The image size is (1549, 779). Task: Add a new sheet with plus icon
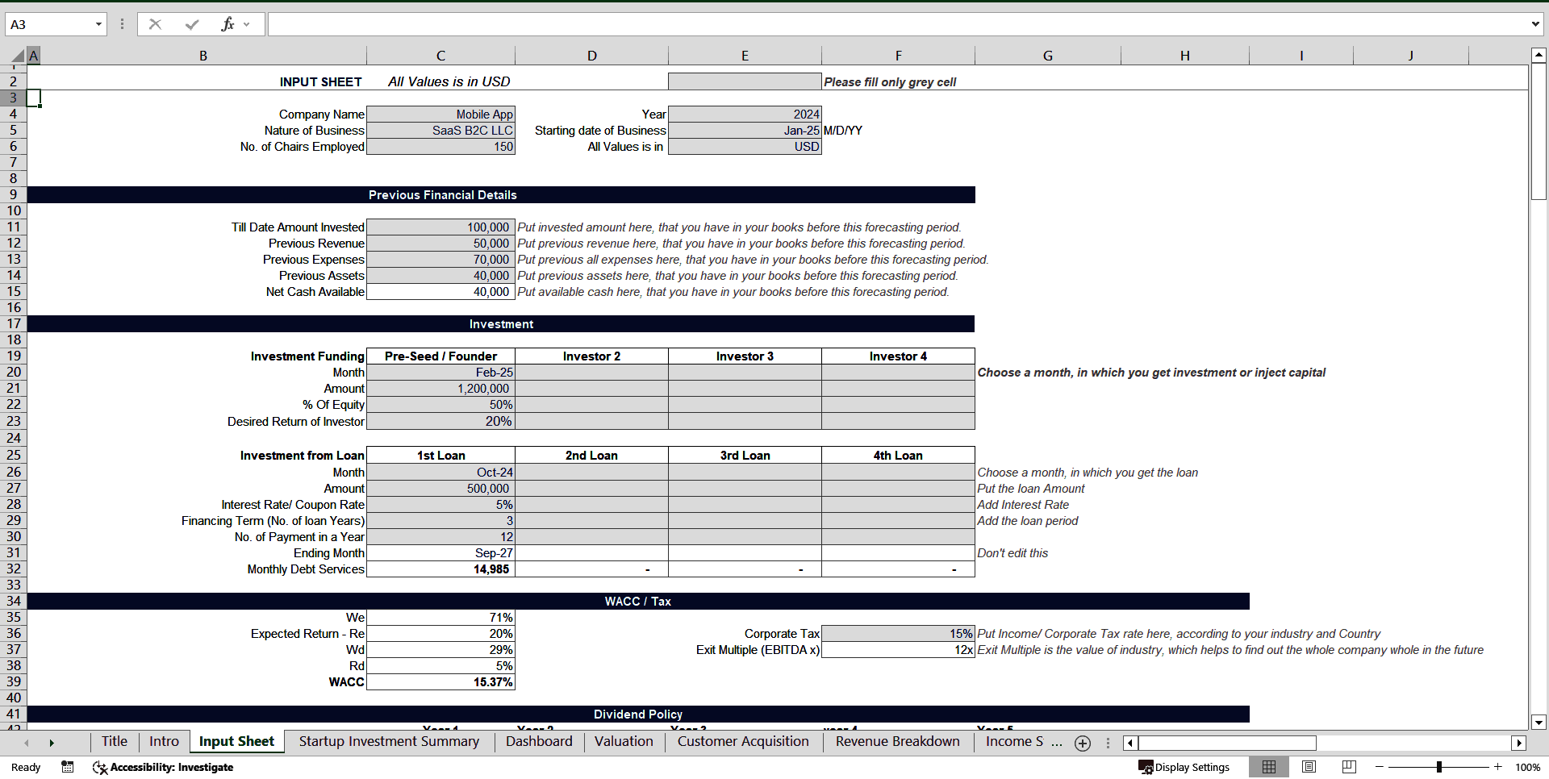pos(1083,743)
